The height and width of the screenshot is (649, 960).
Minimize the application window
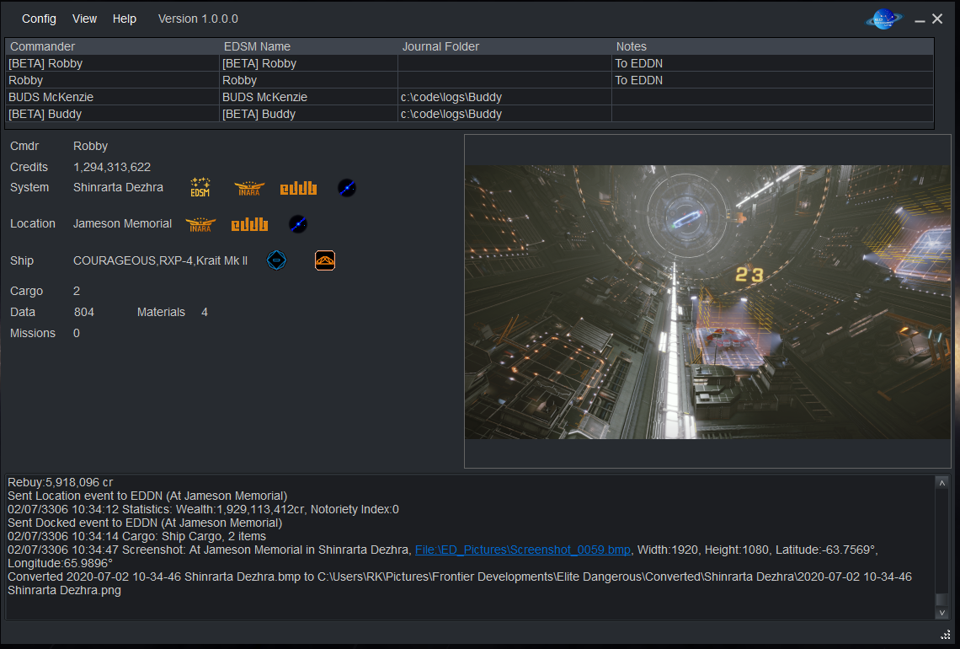click(920, 19)
